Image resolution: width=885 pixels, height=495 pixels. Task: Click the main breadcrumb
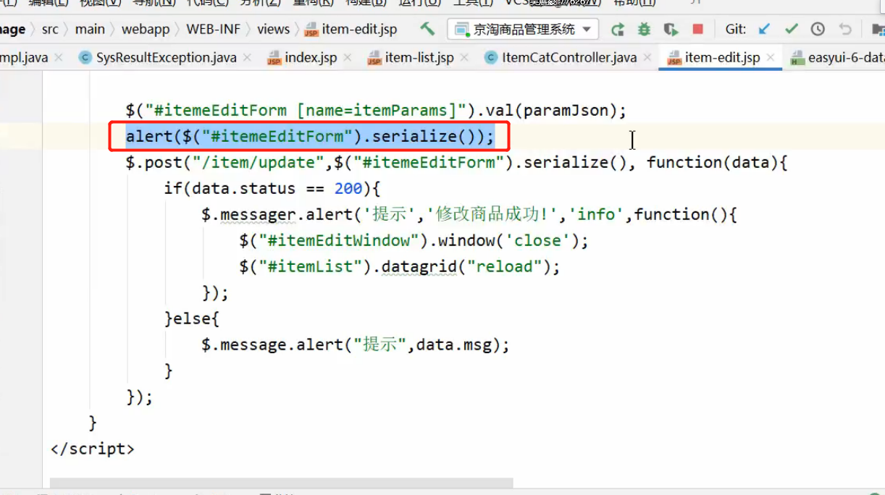point(90,29)
